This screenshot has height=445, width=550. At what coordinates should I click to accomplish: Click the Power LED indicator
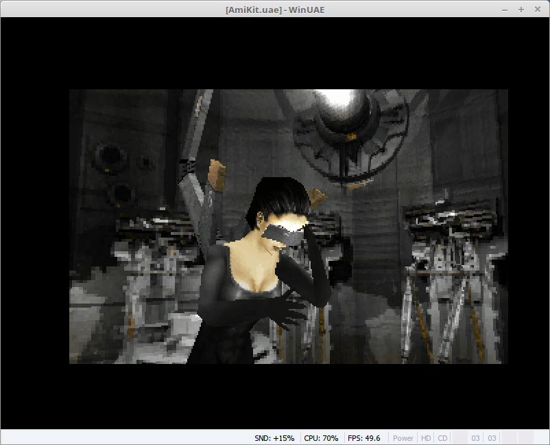tap(403, 438)
